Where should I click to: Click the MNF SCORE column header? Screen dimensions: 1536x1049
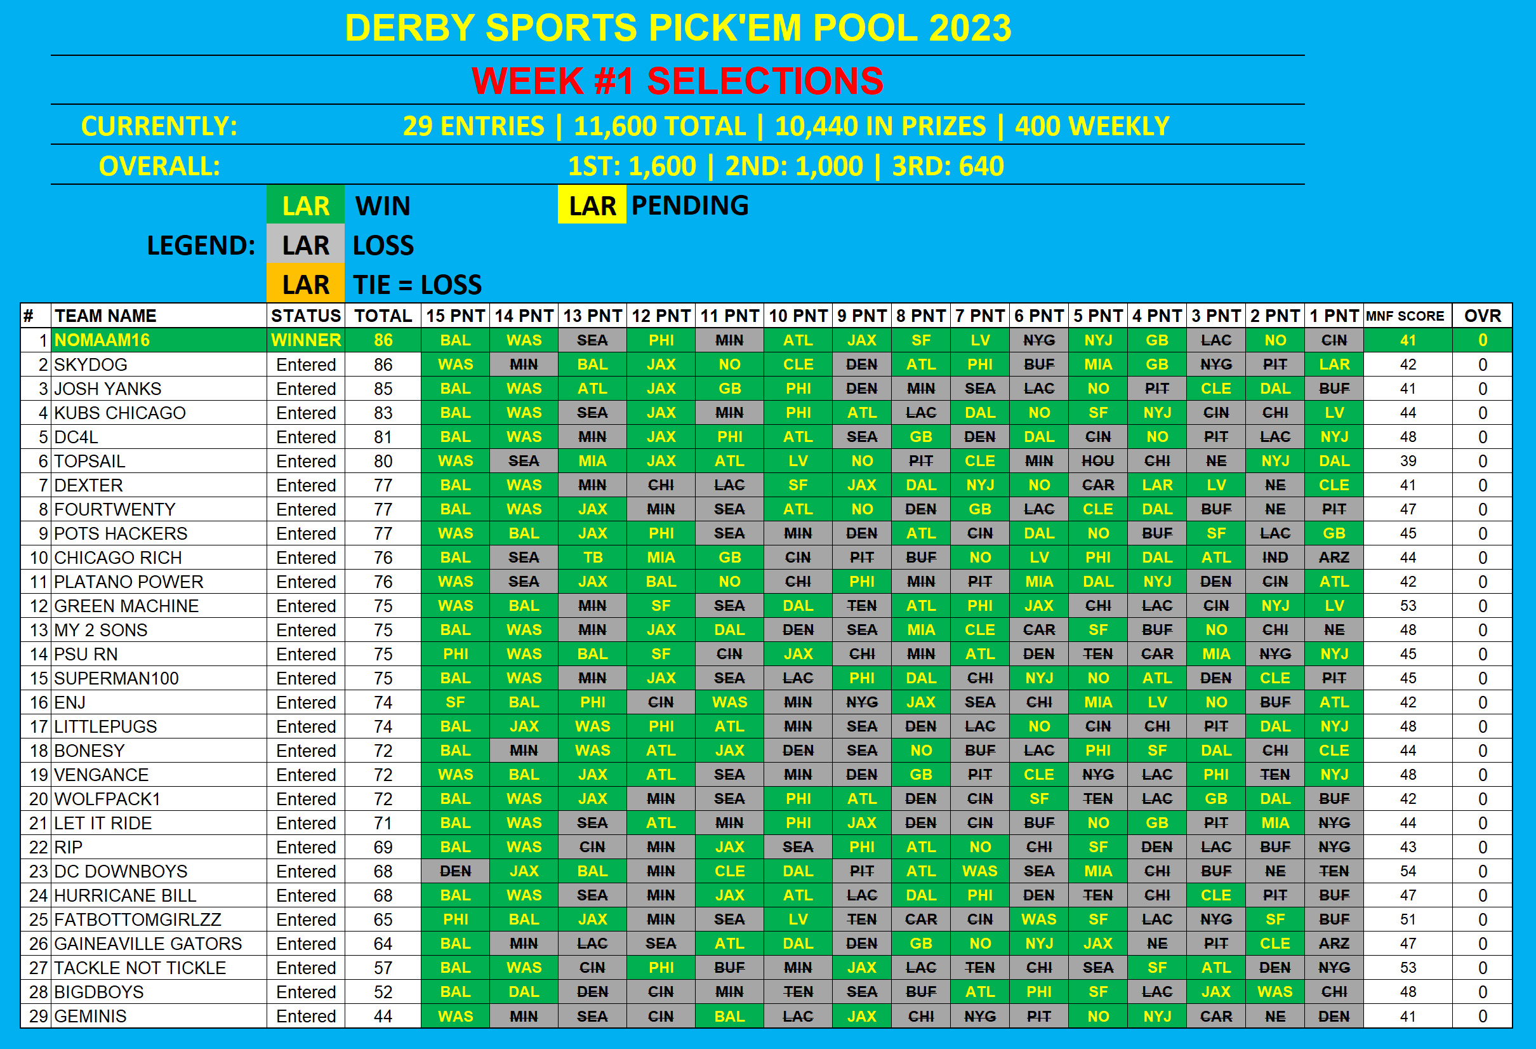(1407, 316)
